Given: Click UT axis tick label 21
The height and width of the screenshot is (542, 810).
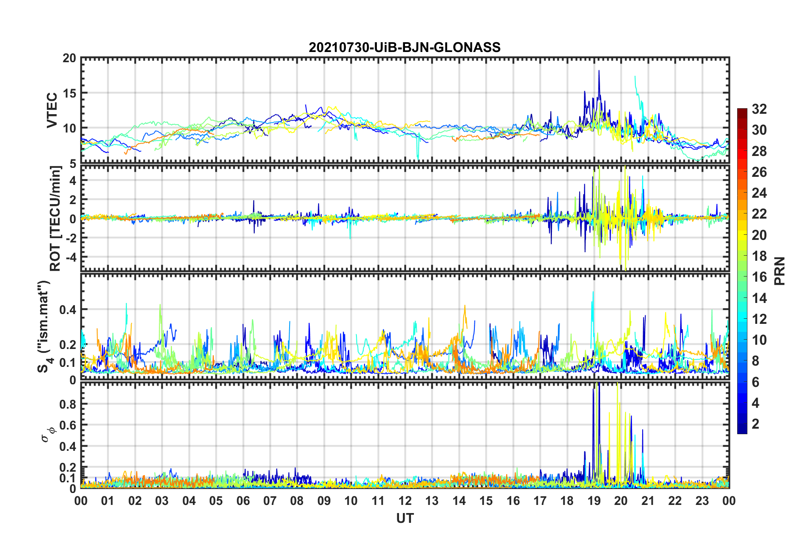Looking at the screenshot, I should tap(648, 501).
